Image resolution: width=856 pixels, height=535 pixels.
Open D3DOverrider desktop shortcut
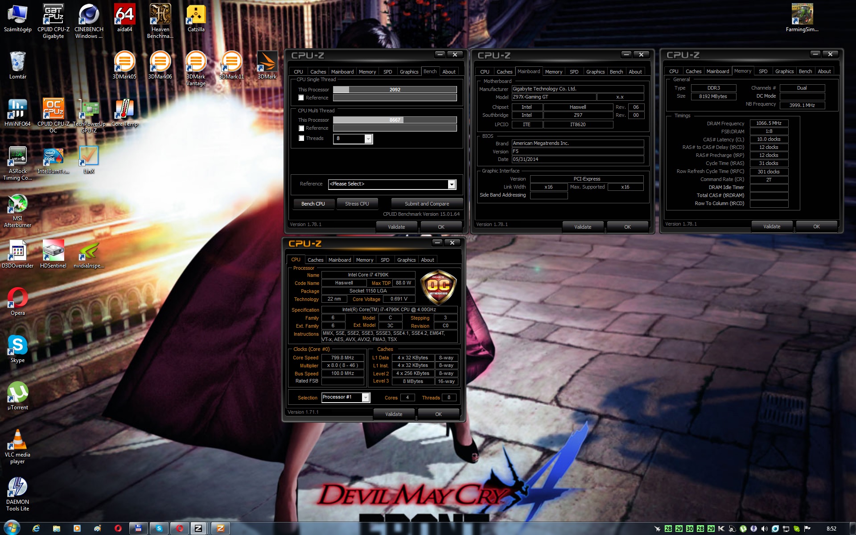pos(17,254)
